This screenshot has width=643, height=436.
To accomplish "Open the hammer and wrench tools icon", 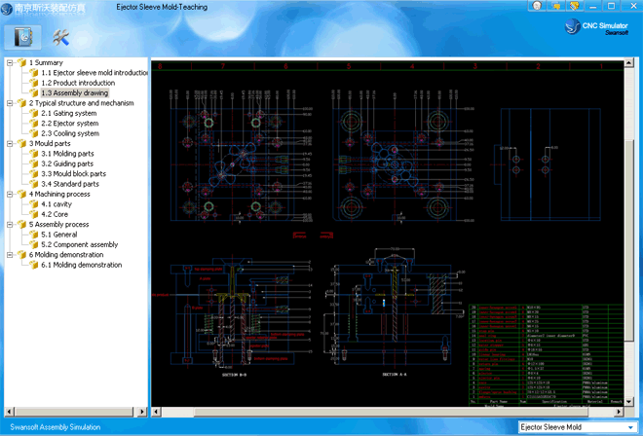I will click(x=61, y=37).
